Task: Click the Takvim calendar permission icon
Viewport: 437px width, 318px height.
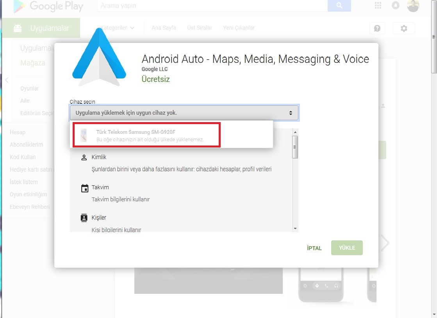Action: [84, 188]
